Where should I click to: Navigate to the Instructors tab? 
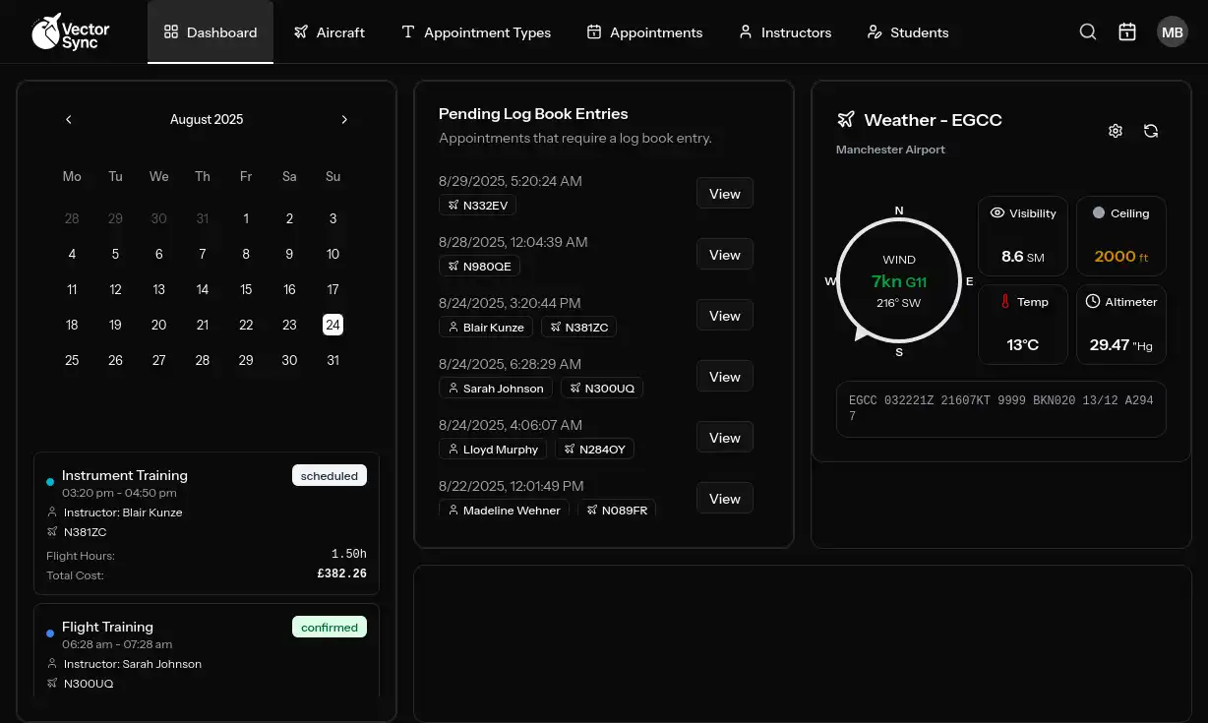(785, 32)
